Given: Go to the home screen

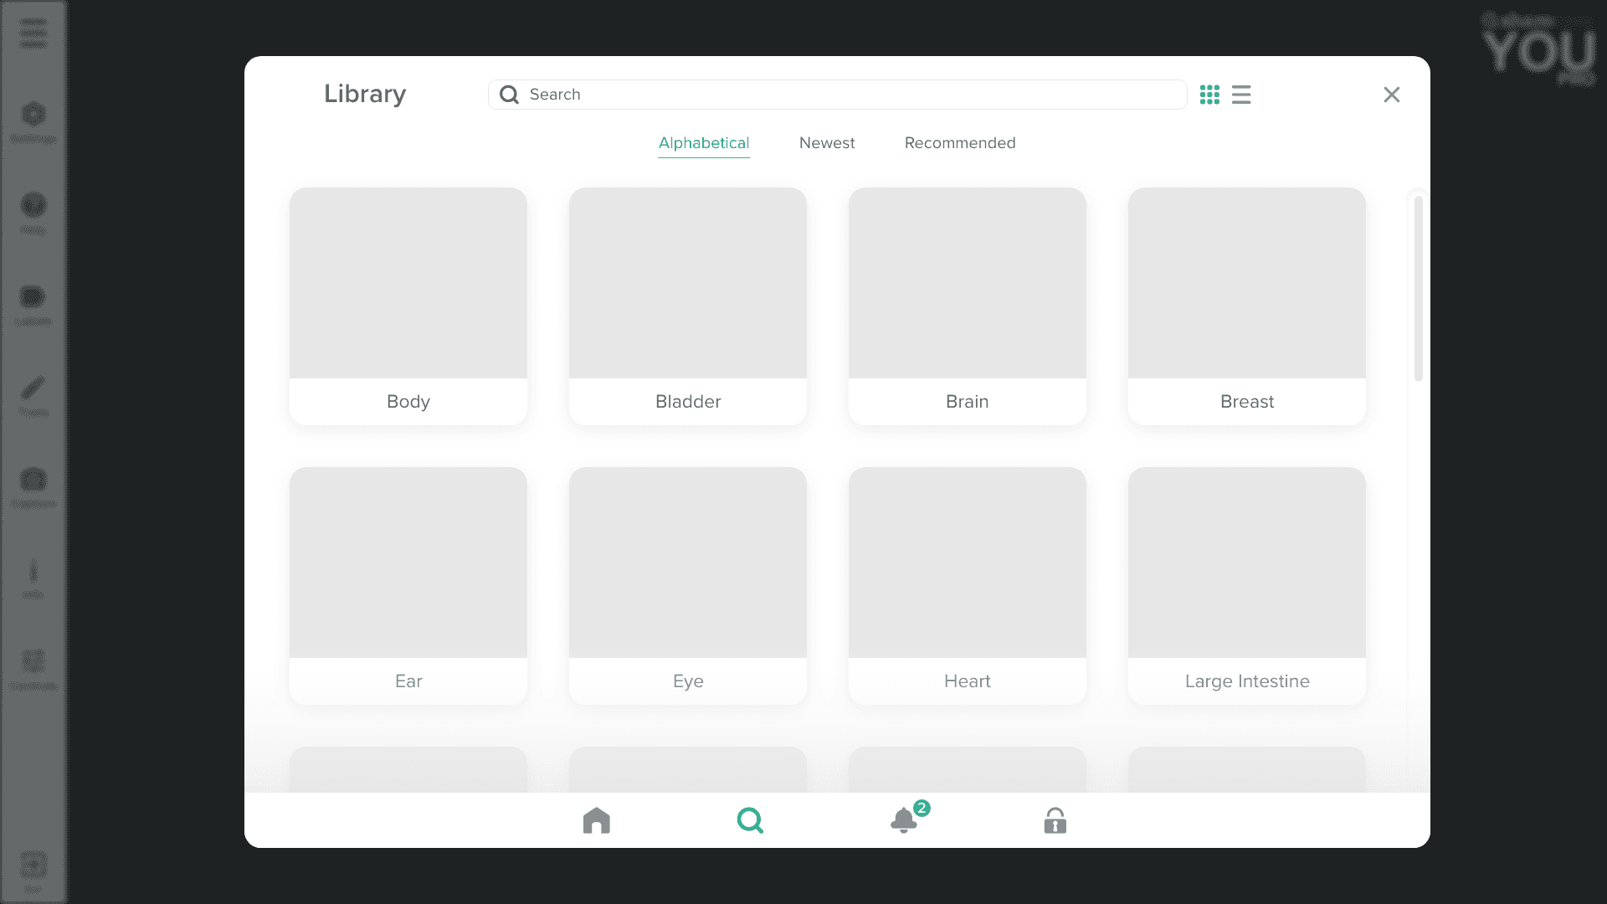Looking at the screenshot, I should pos(597,820).
